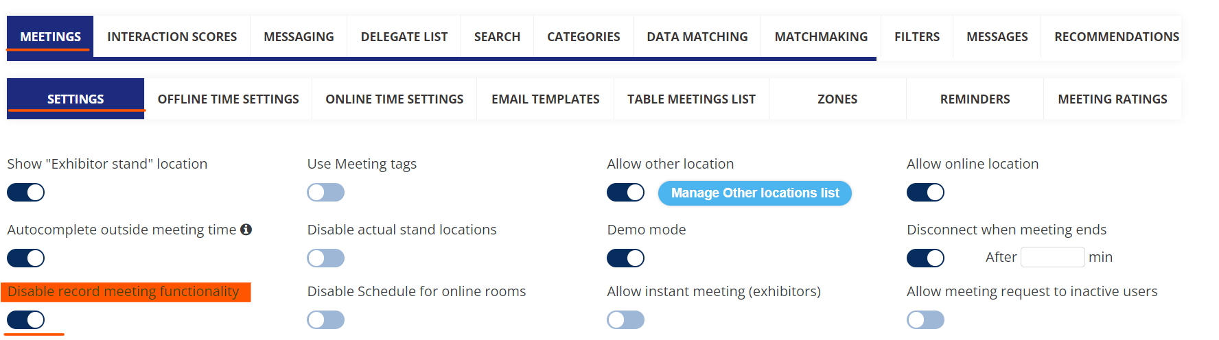
Task: Toggle Disconnect when meeting ends switch
Action: (925, 258)
